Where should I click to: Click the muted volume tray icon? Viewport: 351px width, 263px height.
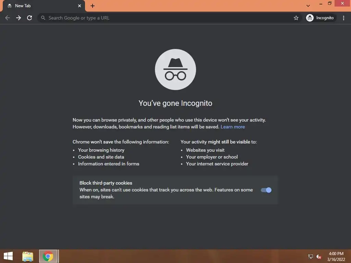(x=318, y=256)
